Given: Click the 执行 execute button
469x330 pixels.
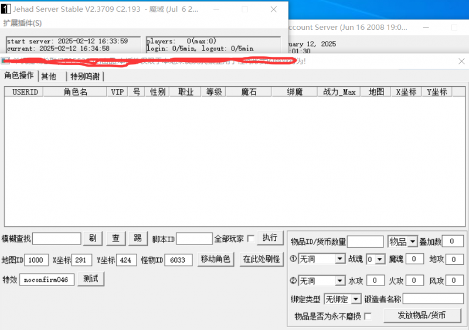Looking at the screenshot, I should 270,238.
